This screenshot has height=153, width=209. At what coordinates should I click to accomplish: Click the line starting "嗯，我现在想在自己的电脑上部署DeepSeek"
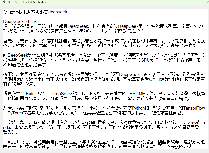click(x=103, y=26)
